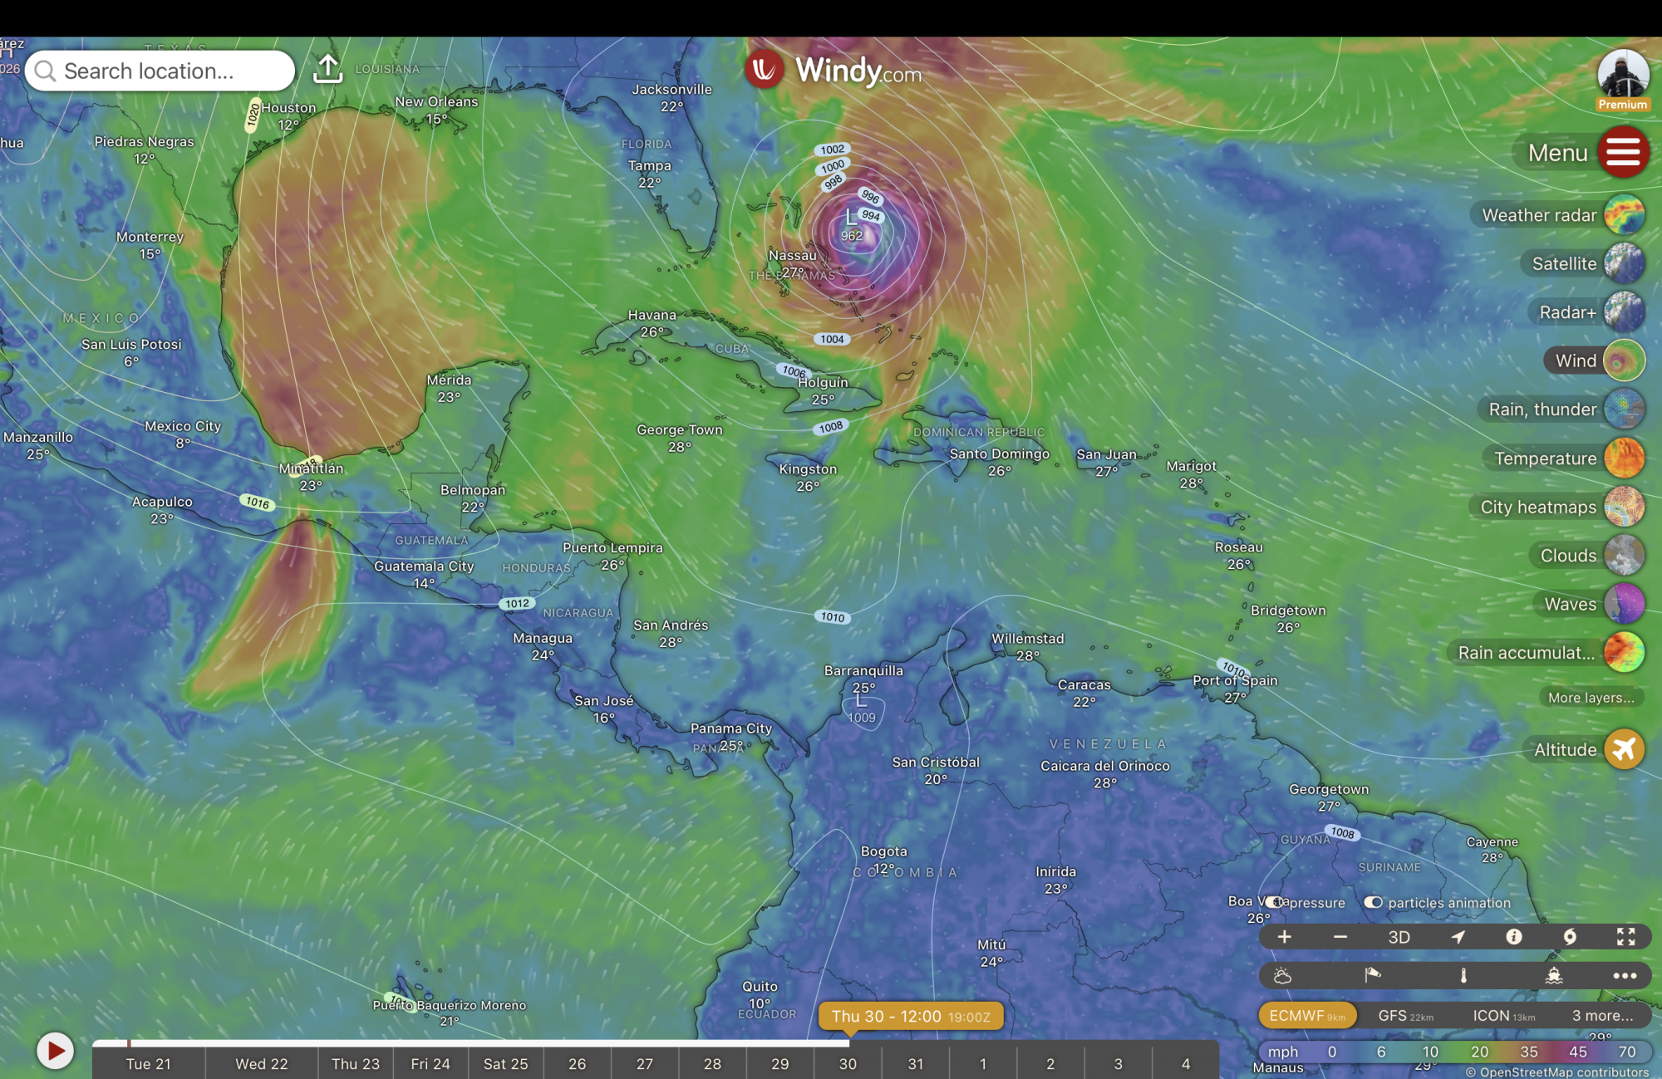Toggle the pressure isolines switch
This screenshot has width=1662, height=1079.
point(1276,902)
